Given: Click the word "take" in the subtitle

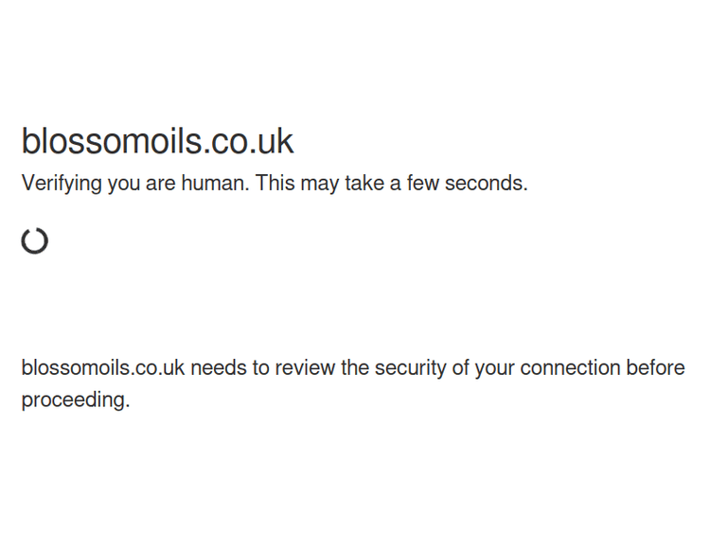Looking at the screenshot, I should 364,184.
